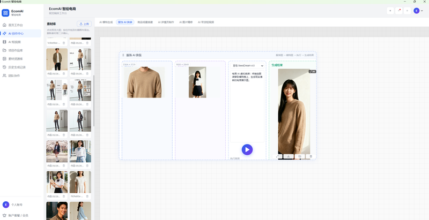This screenshot has width=429, height=220.
Task: Open 历史生成记录 history page
Action: click(20, 67)
